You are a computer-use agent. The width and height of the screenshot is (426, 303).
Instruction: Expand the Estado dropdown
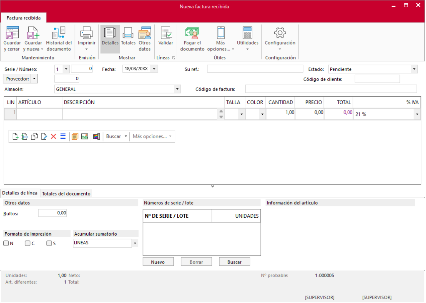414,69
